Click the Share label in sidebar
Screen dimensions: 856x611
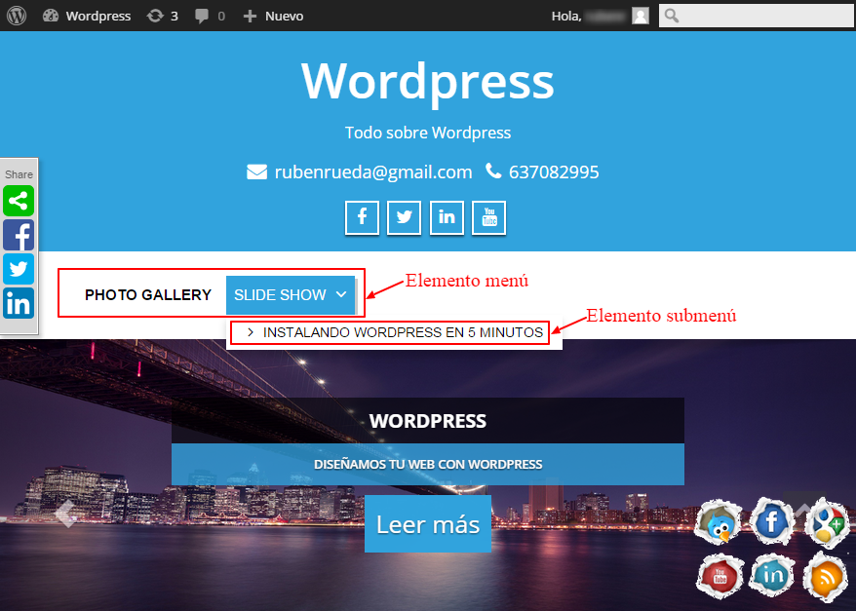[19, 174]
